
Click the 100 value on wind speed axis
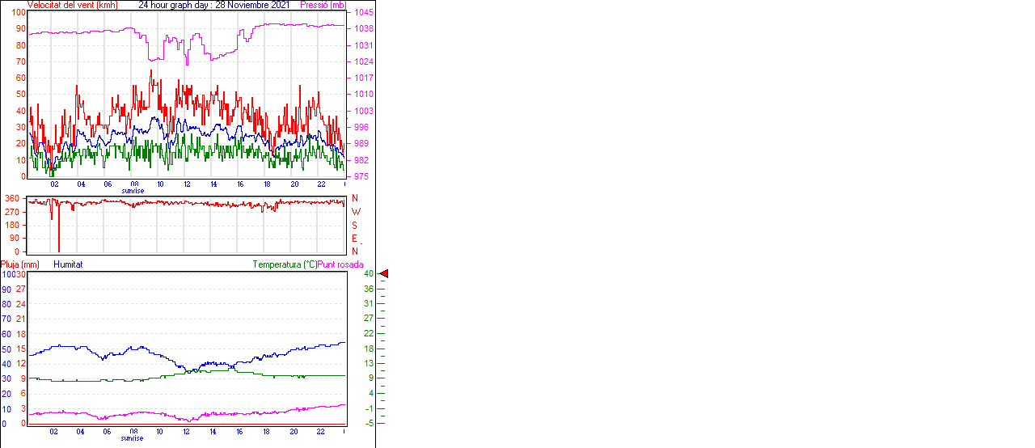click(x=18, y=13)
